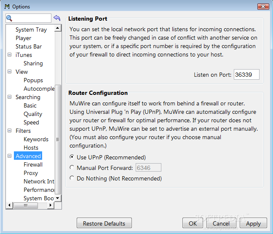Open Network Interface settings item
The height and width of the screenshot is (234, 273).
coord(39,182)
